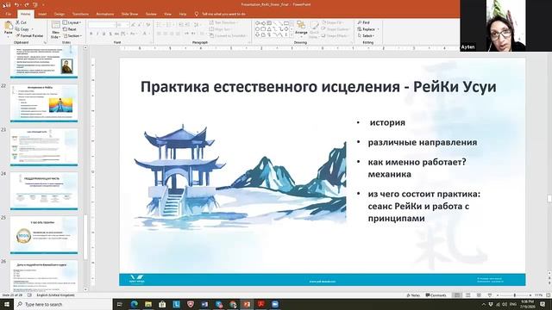Image resolution: width=552 pixels, height=310 pixels.
Task: Toggle text Shadow formatting
Action: [110, 34]
